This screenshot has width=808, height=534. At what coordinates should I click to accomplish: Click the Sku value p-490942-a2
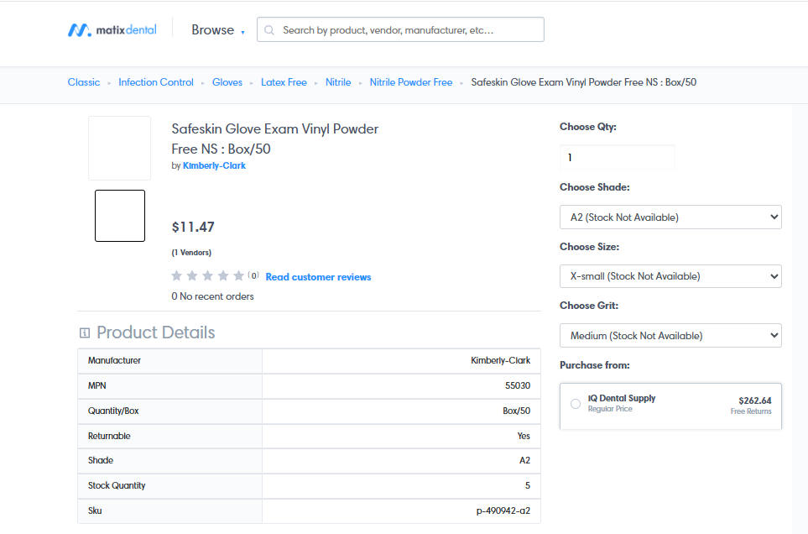(x=503, y=510)
